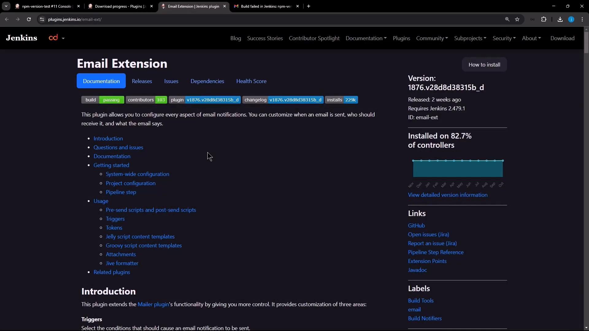Open the tab search dropdown arrow
This screenshot has width=589, height=331.
6,6
